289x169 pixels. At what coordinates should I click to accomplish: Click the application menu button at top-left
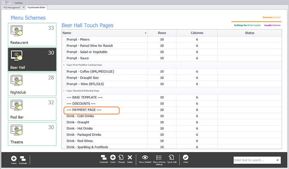coord(7,3)
